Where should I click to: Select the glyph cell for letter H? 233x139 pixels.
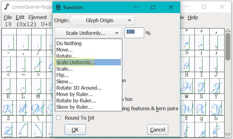(x=187, y=86)
